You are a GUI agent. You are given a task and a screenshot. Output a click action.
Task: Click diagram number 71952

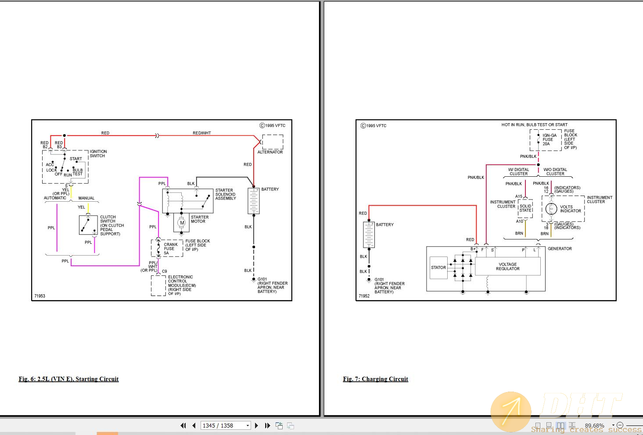point(364,296)
